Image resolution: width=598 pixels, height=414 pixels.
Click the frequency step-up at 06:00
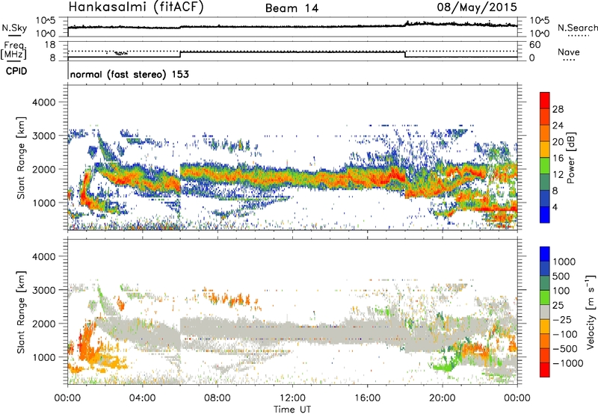[x=180, y=55]
